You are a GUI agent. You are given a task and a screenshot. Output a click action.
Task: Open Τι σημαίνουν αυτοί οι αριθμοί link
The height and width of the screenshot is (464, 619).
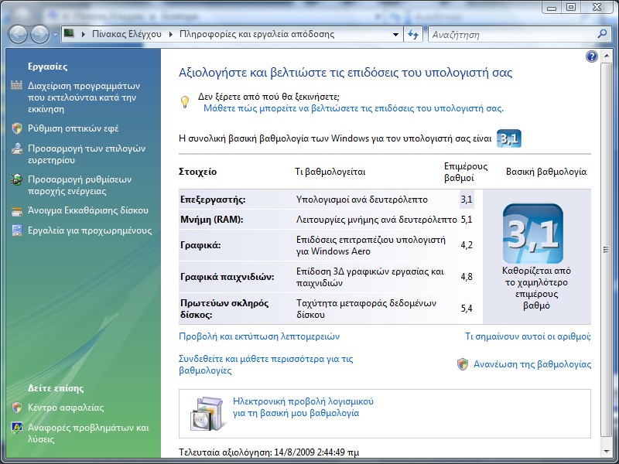tap(528, 336)
